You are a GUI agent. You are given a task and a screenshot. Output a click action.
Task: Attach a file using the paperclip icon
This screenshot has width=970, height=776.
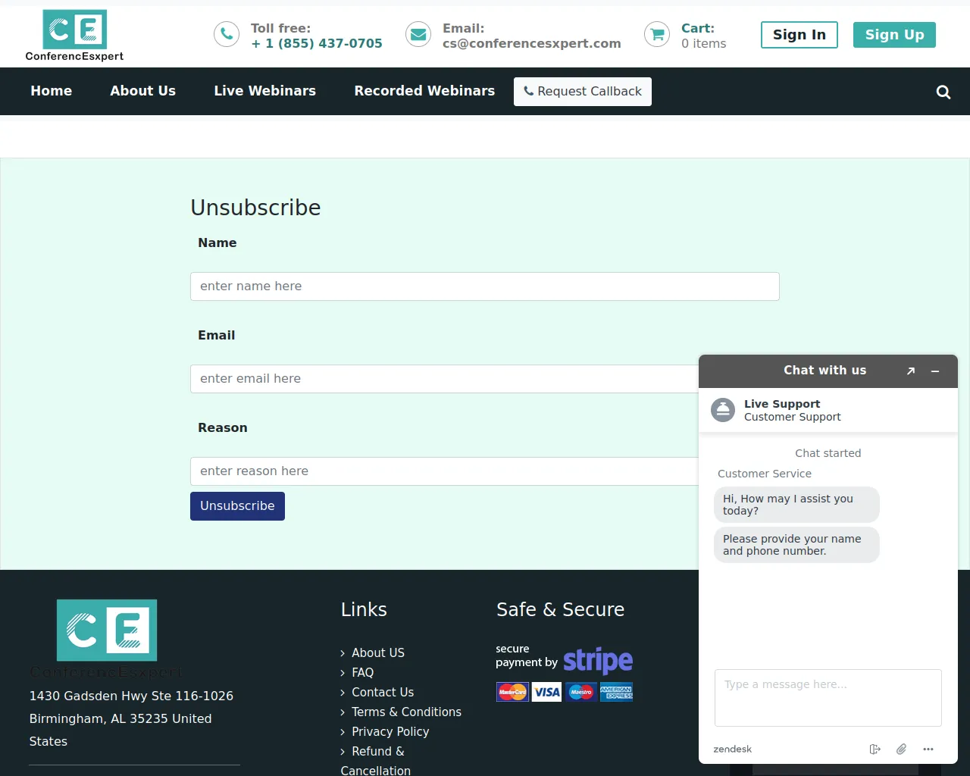point(901,749)
